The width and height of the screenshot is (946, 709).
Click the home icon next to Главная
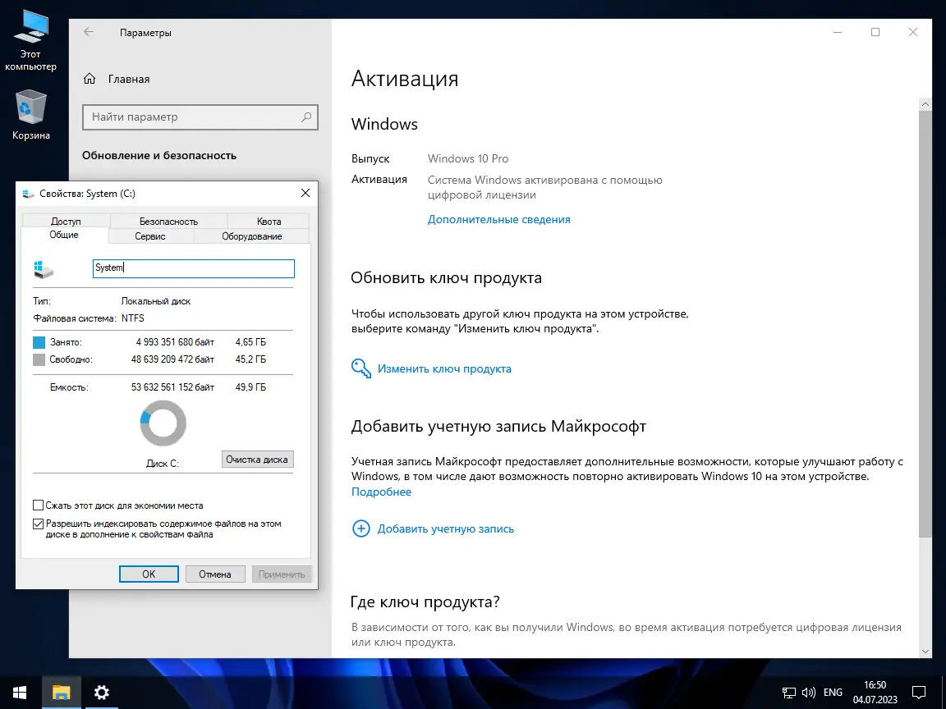tap(90, 79)
